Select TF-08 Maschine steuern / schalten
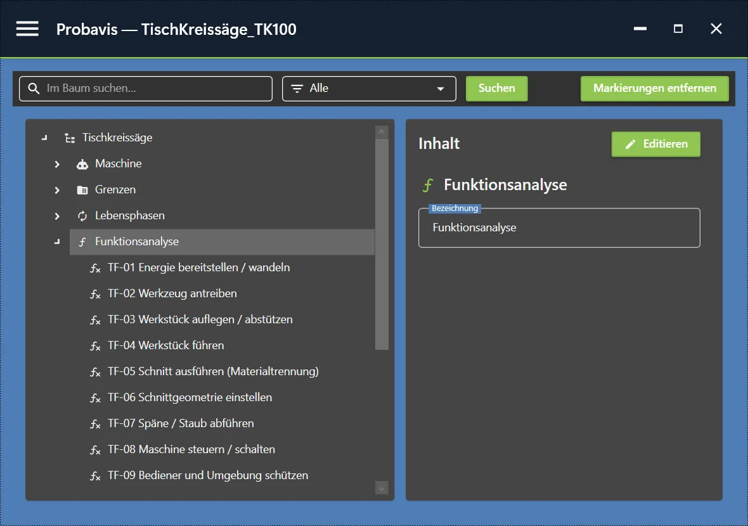748x526 pixels. pyautogui.click(x=191, y=449)
